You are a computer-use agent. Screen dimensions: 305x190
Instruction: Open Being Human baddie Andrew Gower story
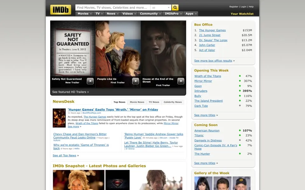coord(154,136)
